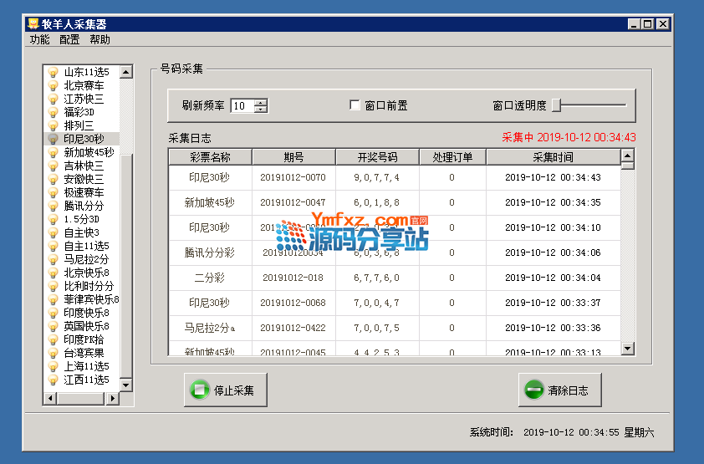The height and width of the screenshot is (464, 704).
Task: Click the 窗口透明度 slider handle
Action: coord(556,105)
